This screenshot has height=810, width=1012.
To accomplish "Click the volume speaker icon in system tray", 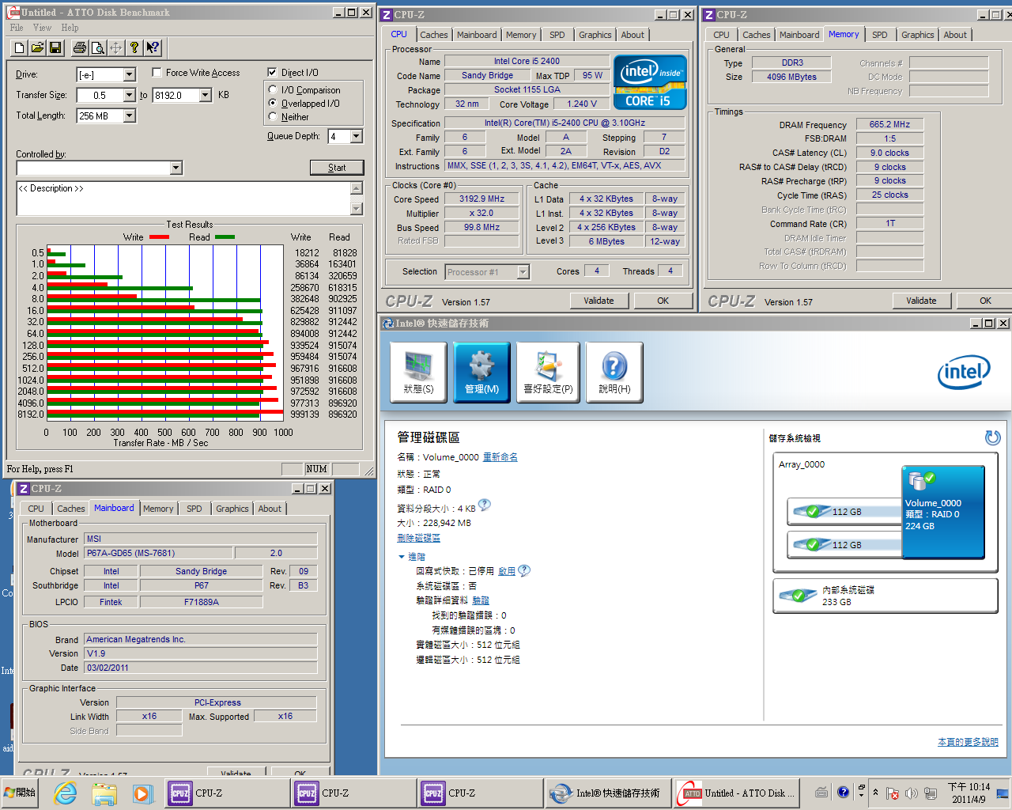I will (911, 793).
